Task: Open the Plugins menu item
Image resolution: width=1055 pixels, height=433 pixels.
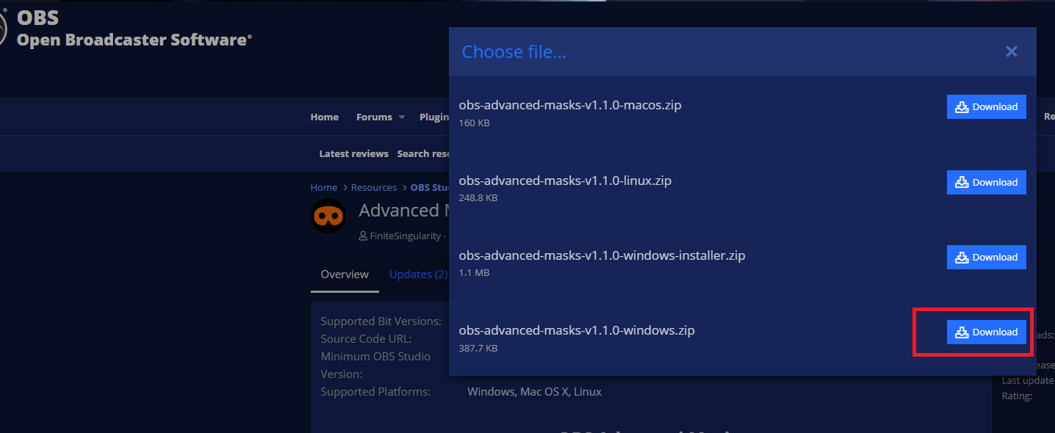Action: point(435,117)
